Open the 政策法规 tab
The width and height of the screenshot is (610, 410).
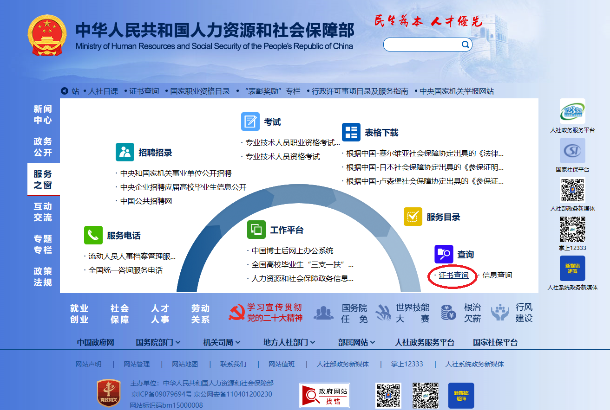tap(43, 277)
